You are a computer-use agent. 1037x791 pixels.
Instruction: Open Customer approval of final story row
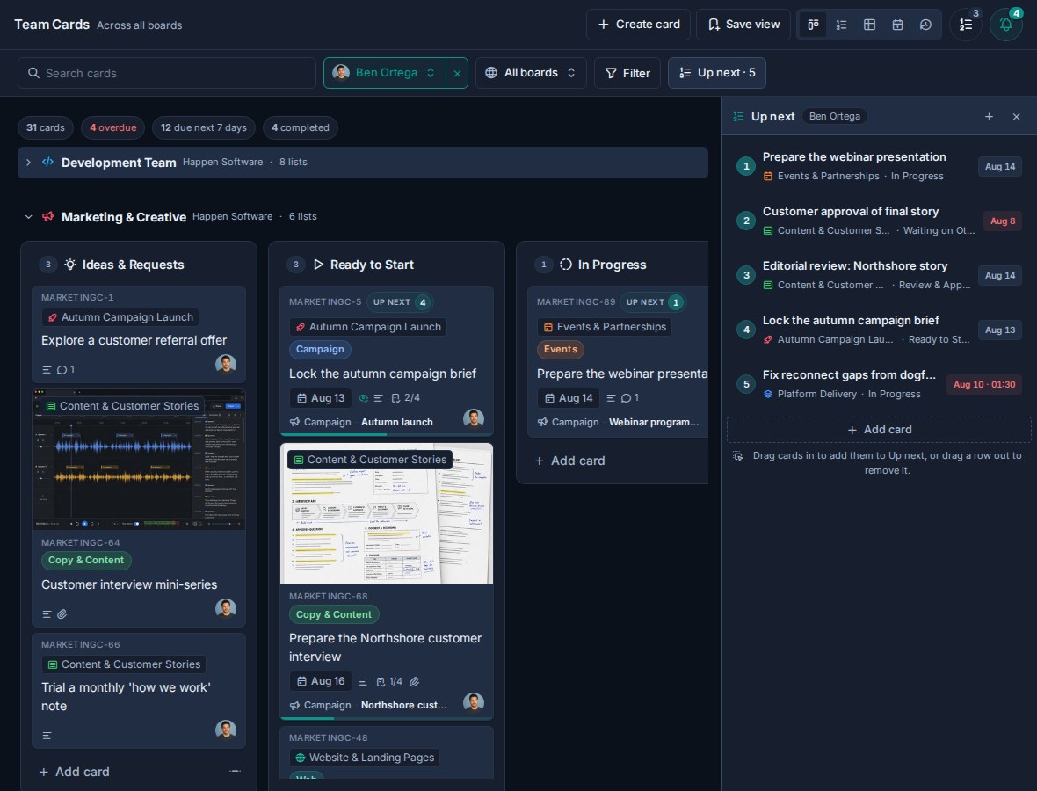[879, 221]
